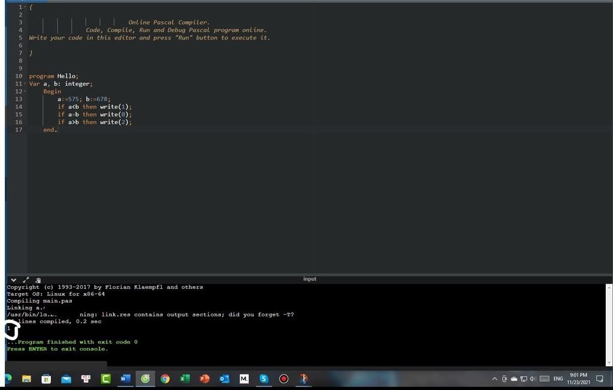This screenshot has width=613, height=390.
Task: Click 'Compiling main.pas' console line
Action: tap(40, 301)
